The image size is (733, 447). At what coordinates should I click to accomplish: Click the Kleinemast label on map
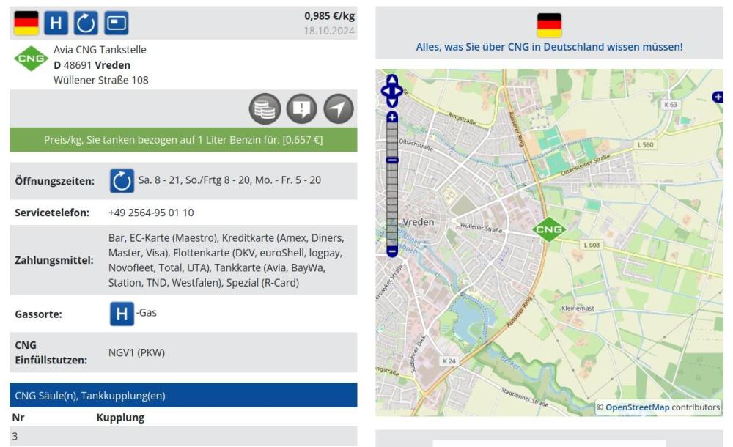[x=578, y=308]
